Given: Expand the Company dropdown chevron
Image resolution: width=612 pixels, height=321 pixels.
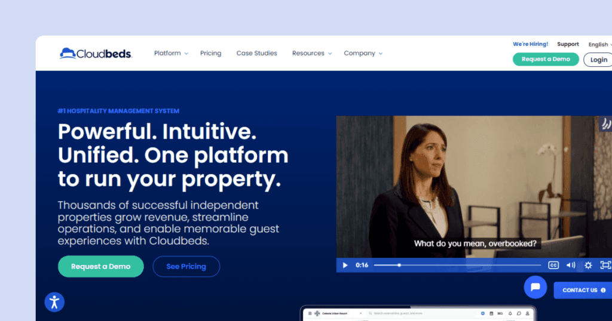Looking at the screenshot, I should (x=381, y=54).
